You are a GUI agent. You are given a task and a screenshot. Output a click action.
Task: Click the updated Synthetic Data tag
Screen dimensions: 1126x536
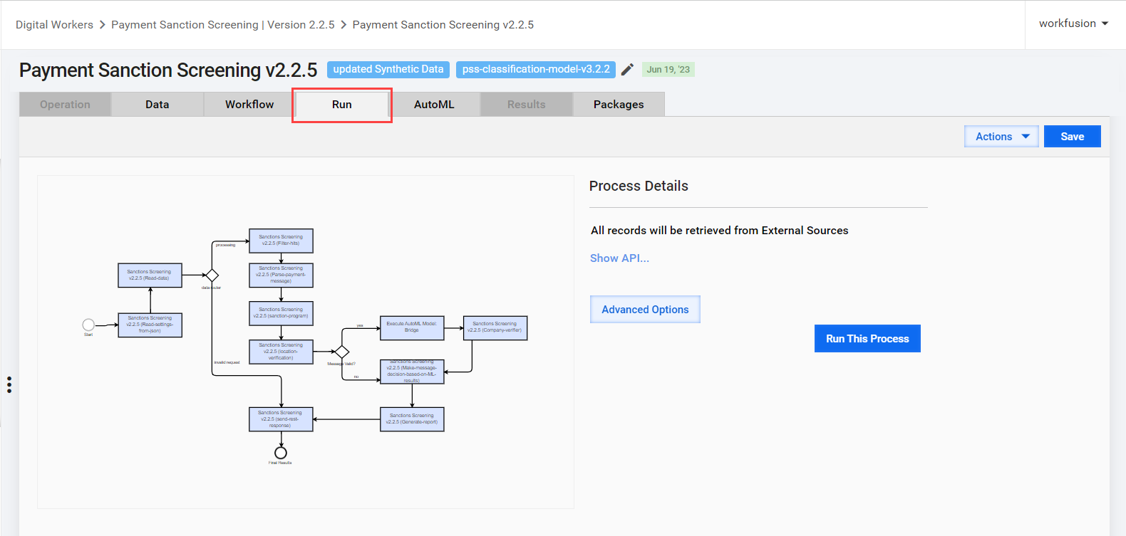pos(388,69)
